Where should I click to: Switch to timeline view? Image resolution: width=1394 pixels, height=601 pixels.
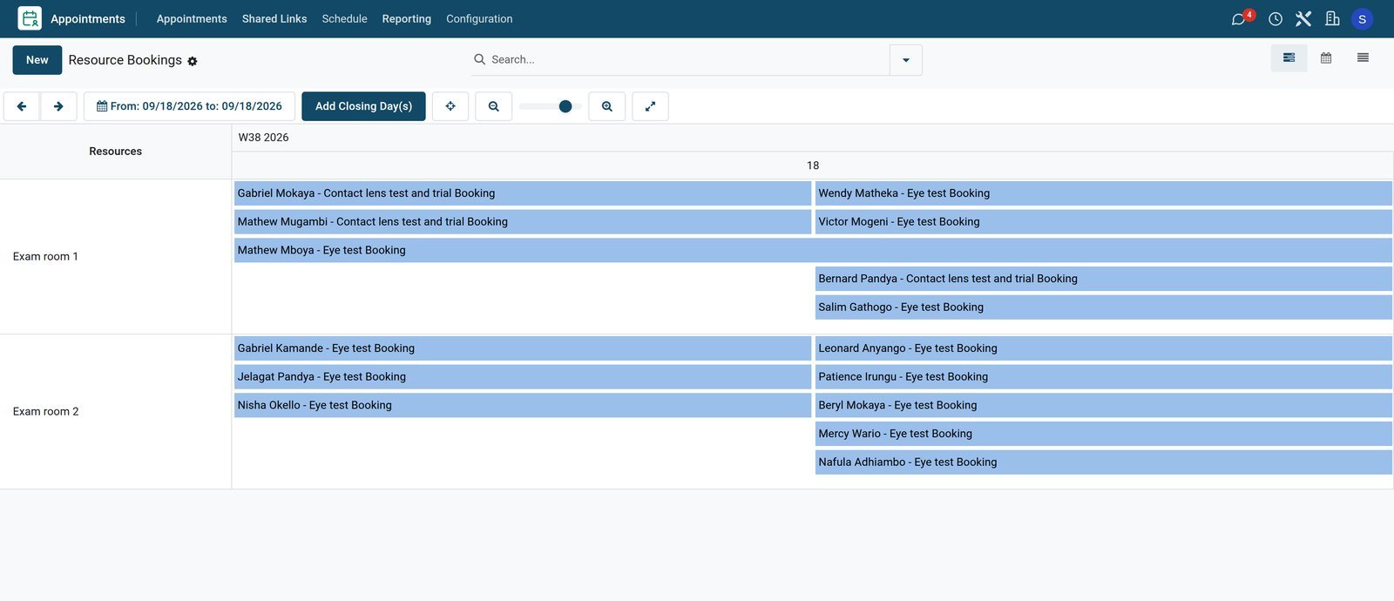(1289, 57)
